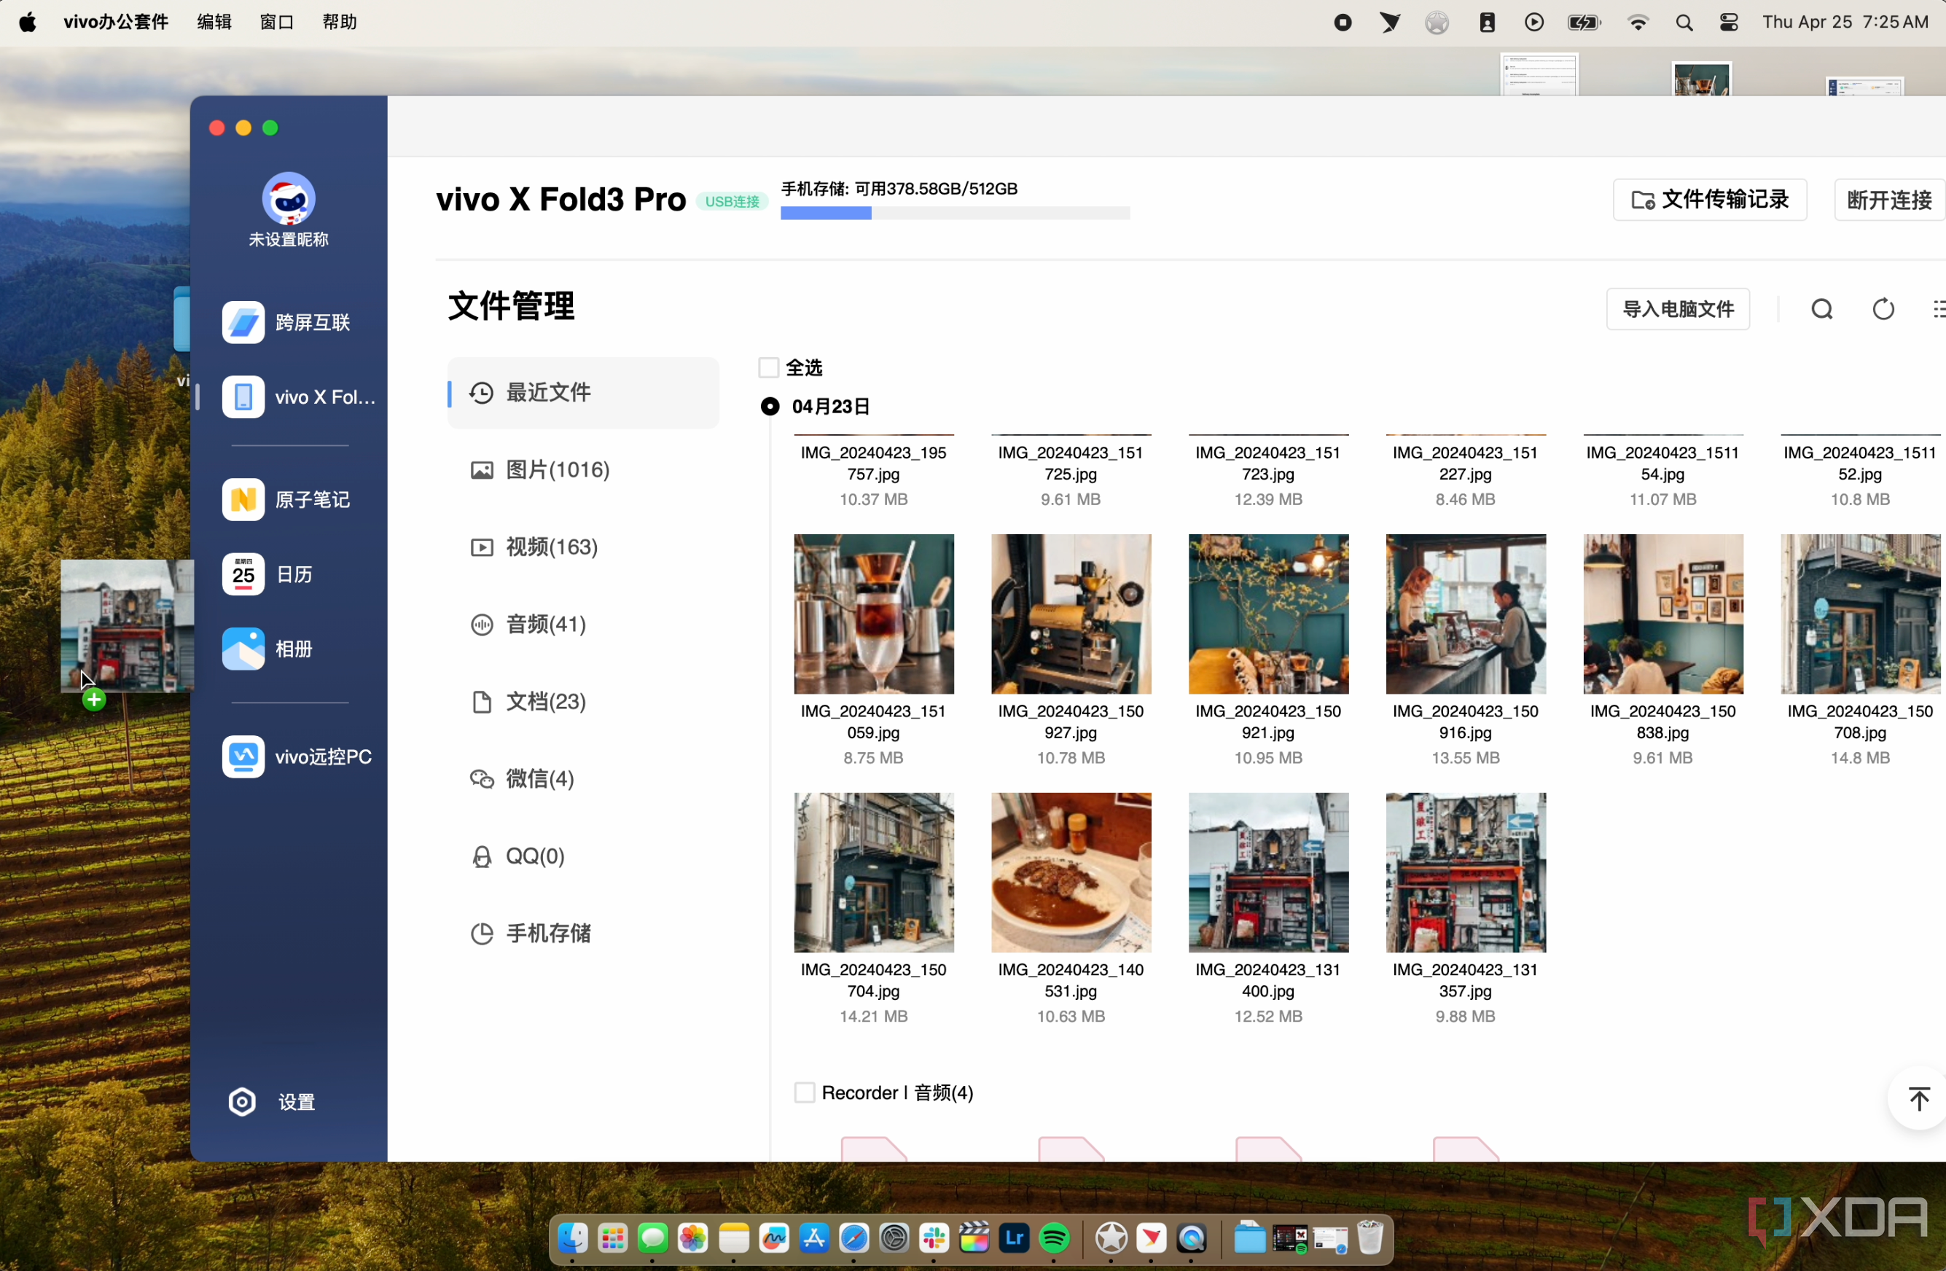Open Spotlight search in menu bar
The image size is (1946, 1271).
[1684, 22]
